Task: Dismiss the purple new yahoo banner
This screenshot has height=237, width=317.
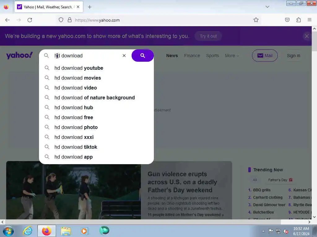Action: point(307,36)
